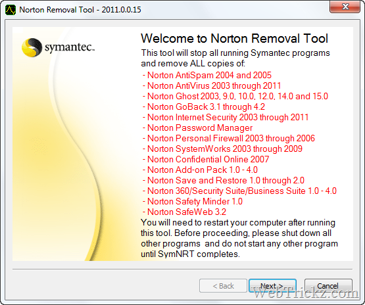Click the Symantec yellow swirl logo
This screenshot has width=365, height=305.
coord(32,47)
